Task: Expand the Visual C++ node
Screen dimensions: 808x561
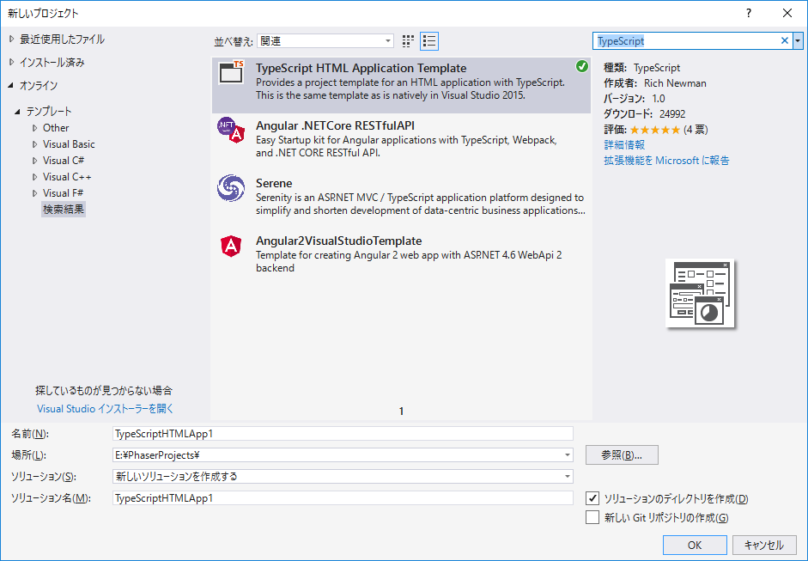Action: pyautogui.click(x=35, y=177)
